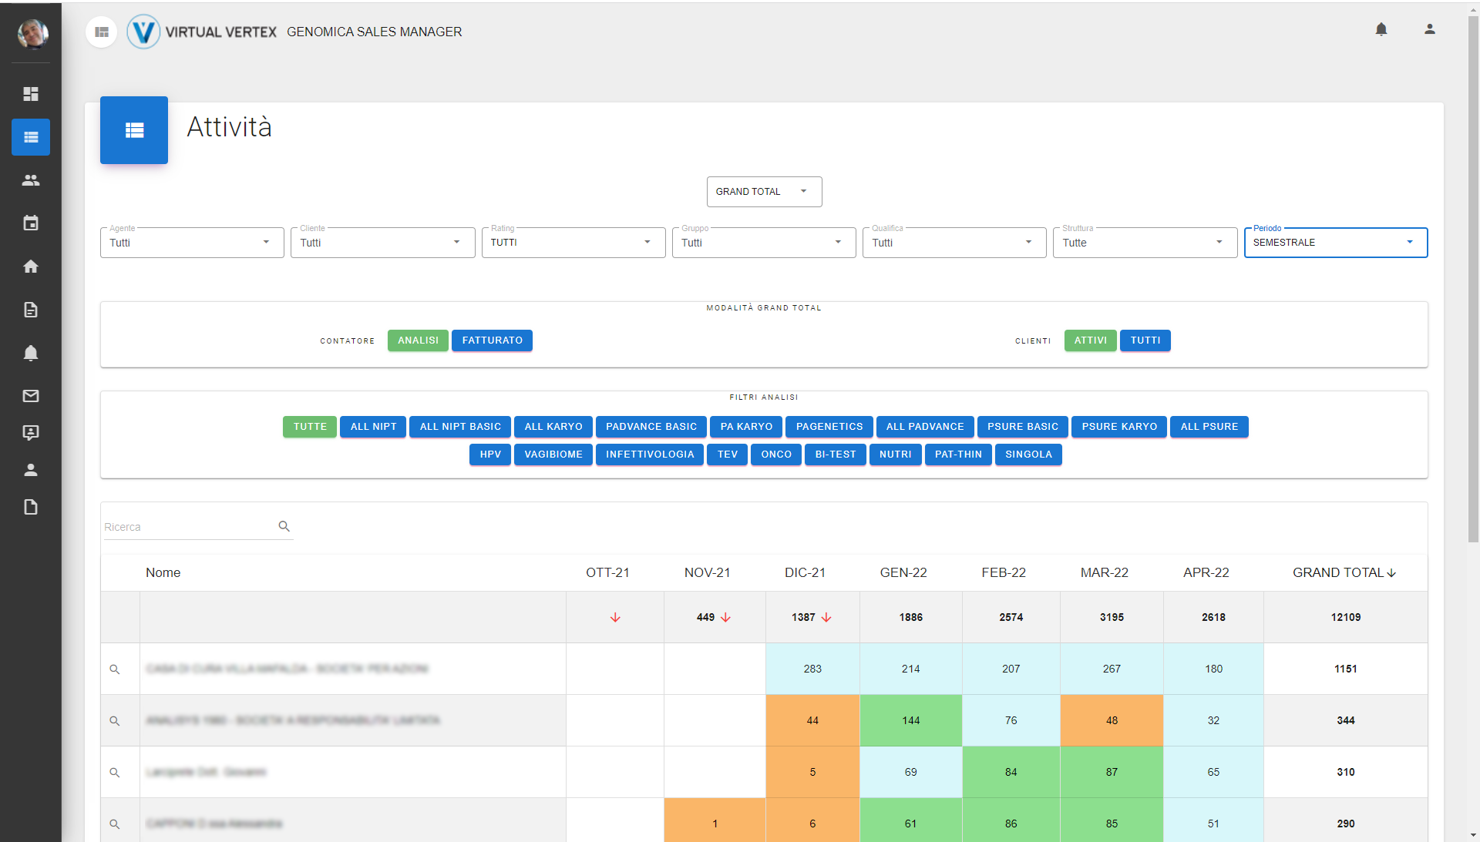Click the PSURE BASIC filter button
The width and height of the screenshot is (1480, 842).
[1023, 427]
